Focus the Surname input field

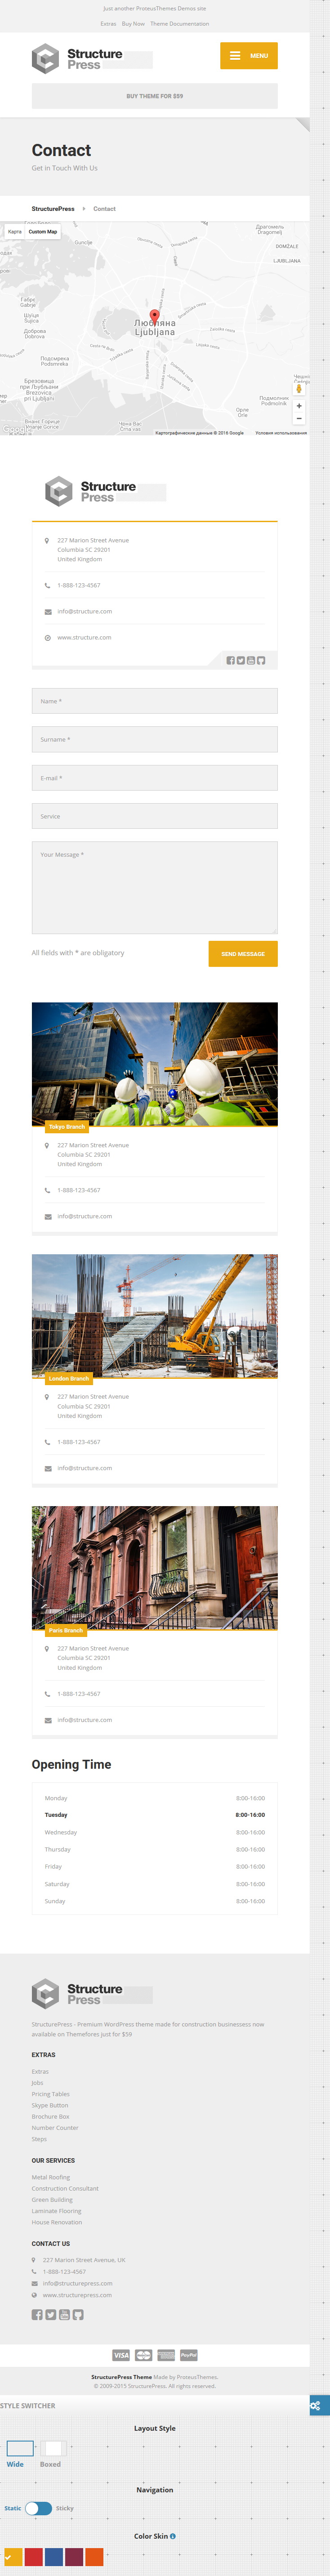(x=155, y=739)
